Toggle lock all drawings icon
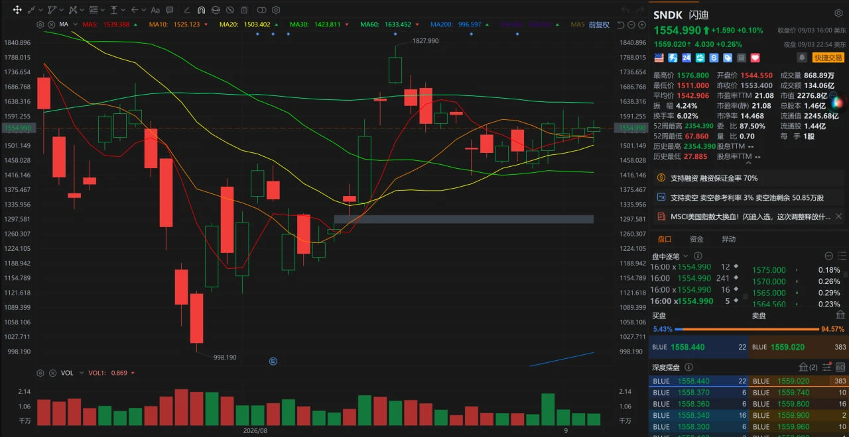The height and width of the screenshot is (437, 849). (216, 10)
